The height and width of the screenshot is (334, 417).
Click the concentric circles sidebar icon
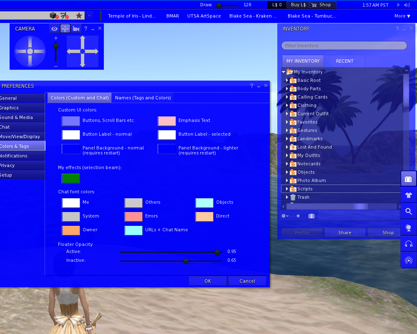pyautogui.click(x=408, y=261)
